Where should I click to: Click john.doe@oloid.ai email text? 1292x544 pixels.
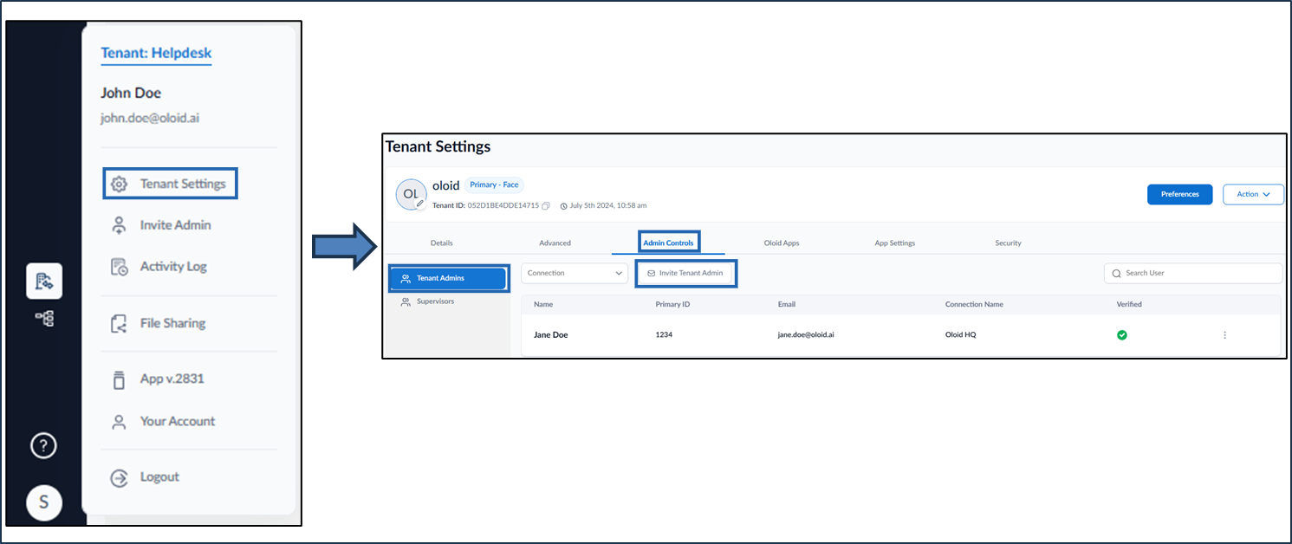point(150,118)
